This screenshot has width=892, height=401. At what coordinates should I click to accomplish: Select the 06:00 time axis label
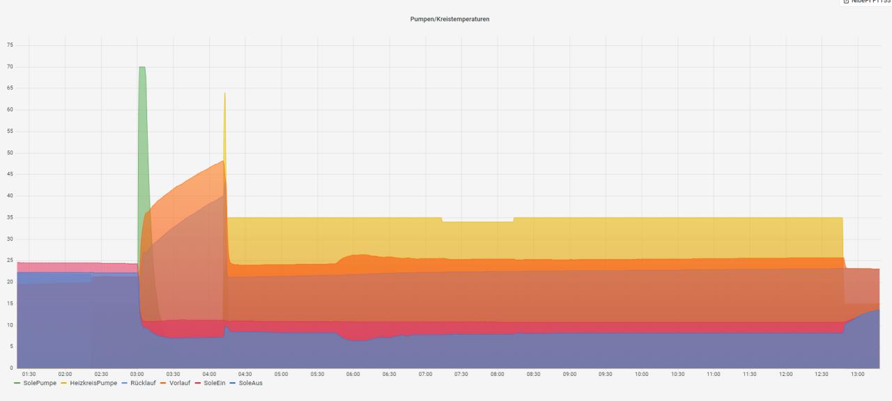point(353,375)
